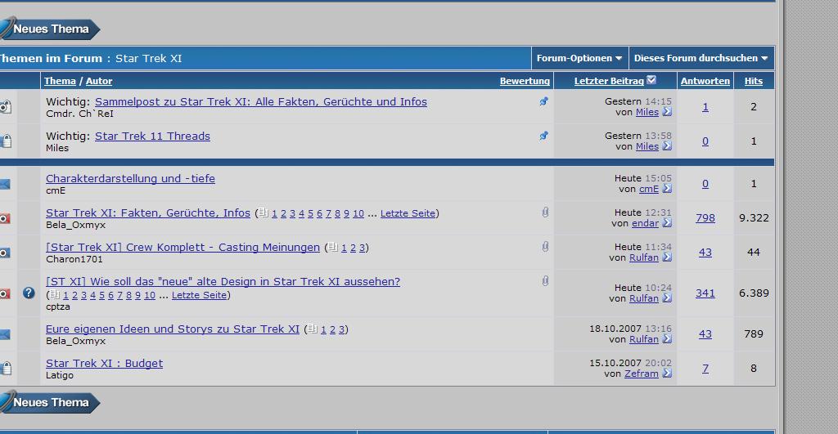Open Letzte Seite of alte Design thread
The width and height of the screenshot is (838, 434).
click(x=199, y=295)
